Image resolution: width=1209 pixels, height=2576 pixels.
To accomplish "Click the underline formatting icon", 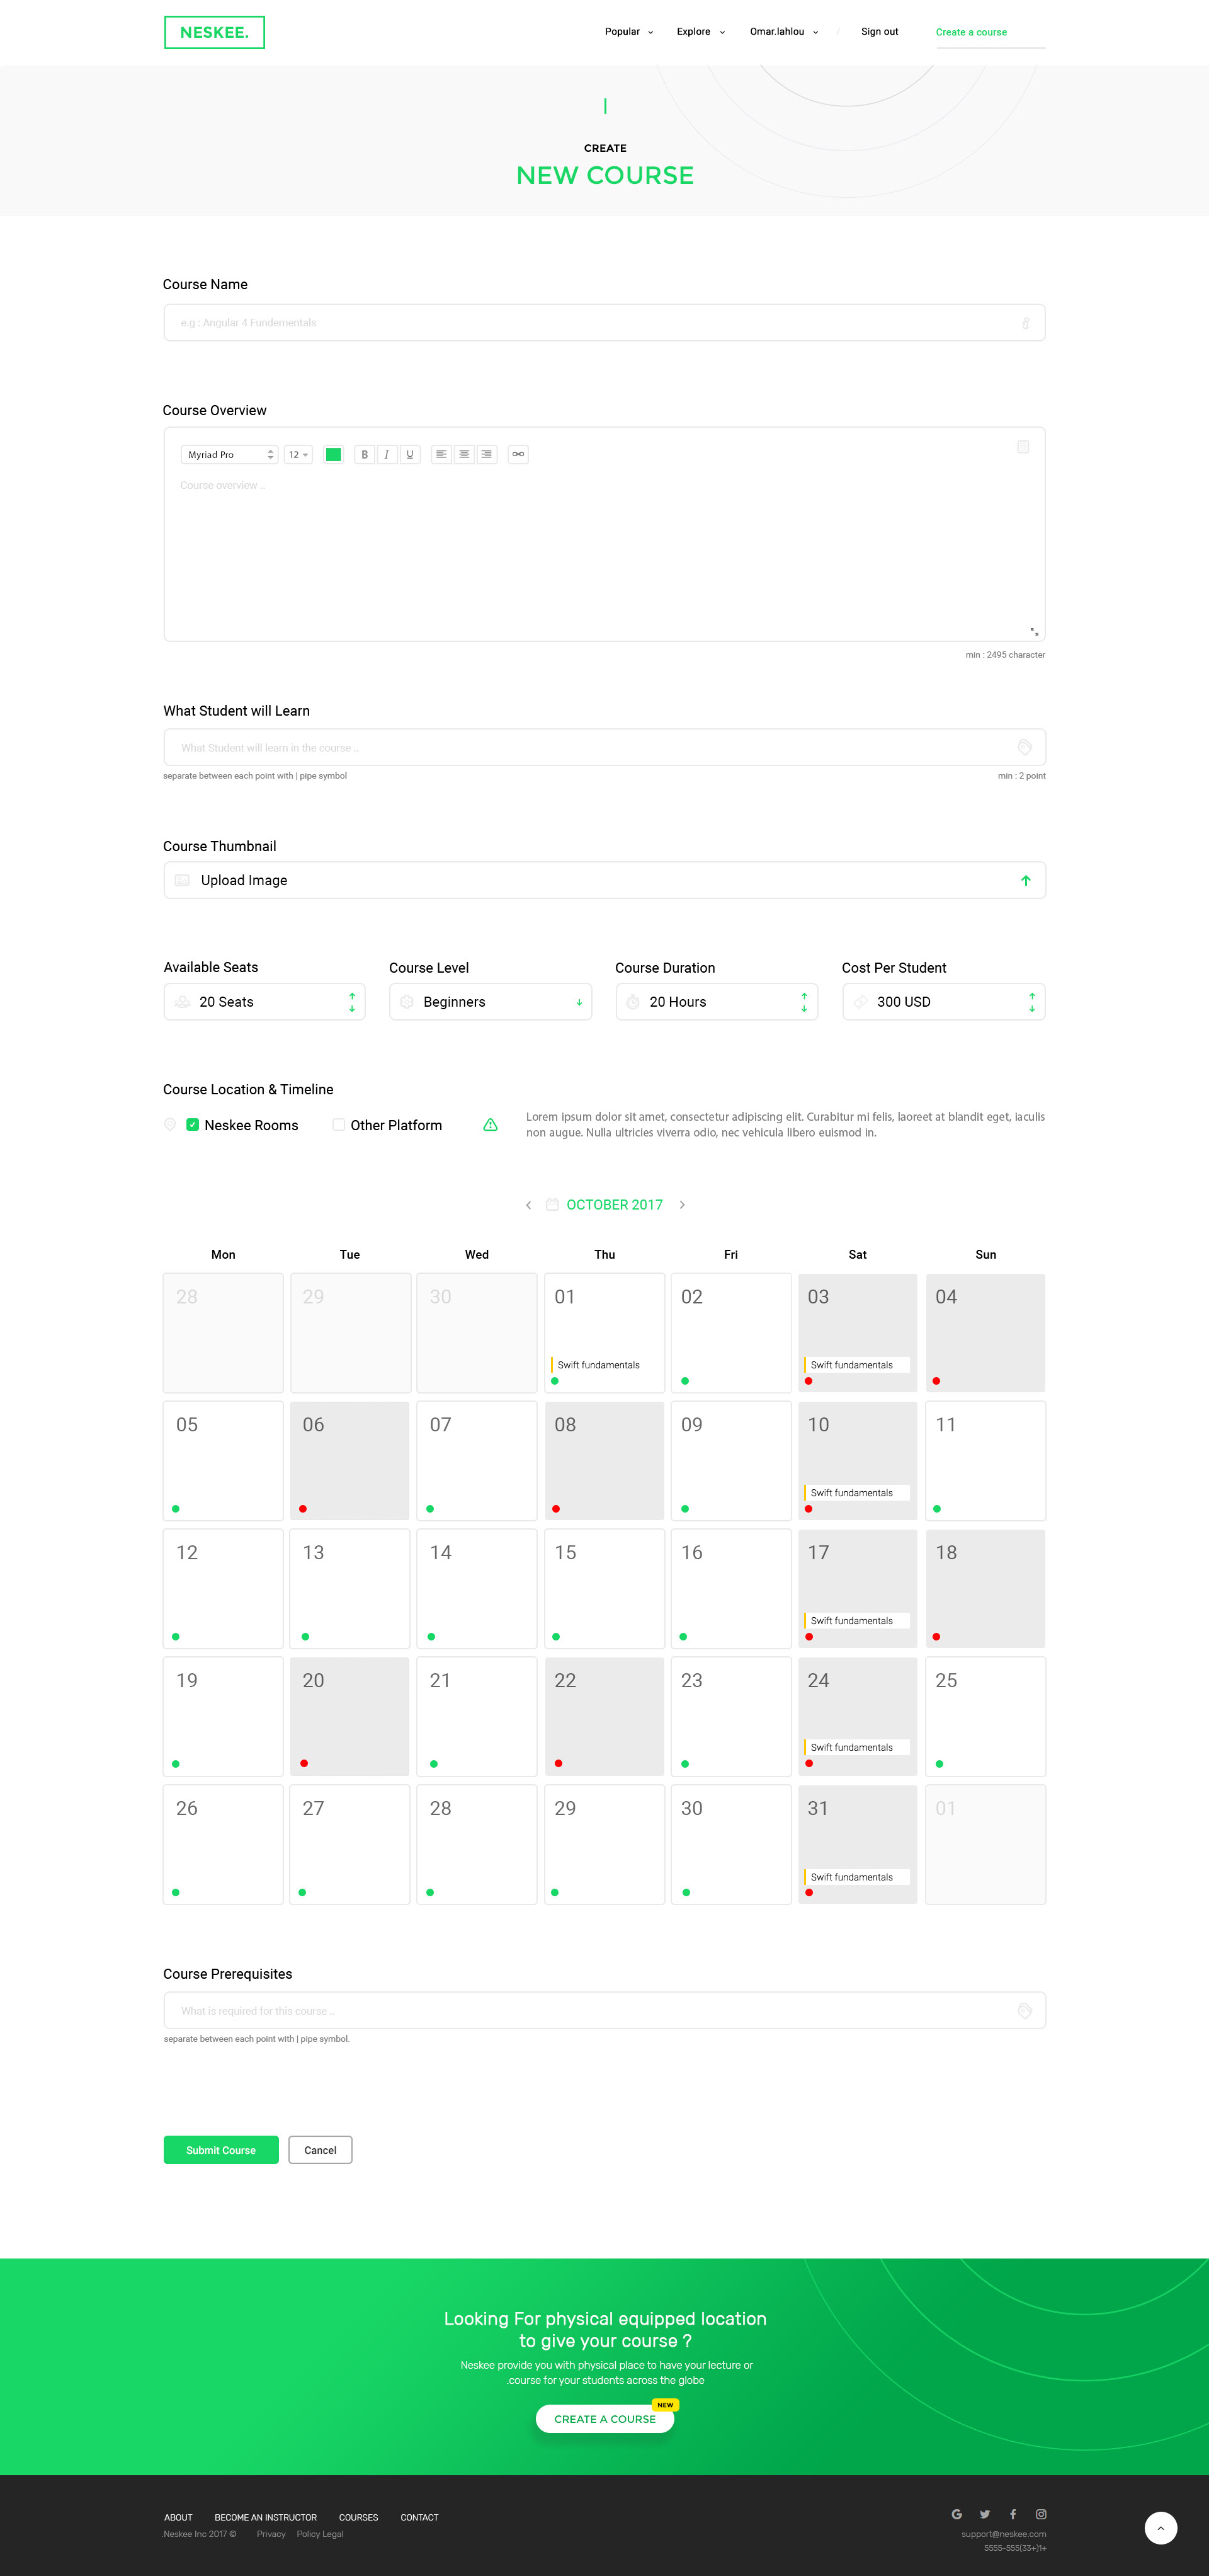I will tap(410, 454).
